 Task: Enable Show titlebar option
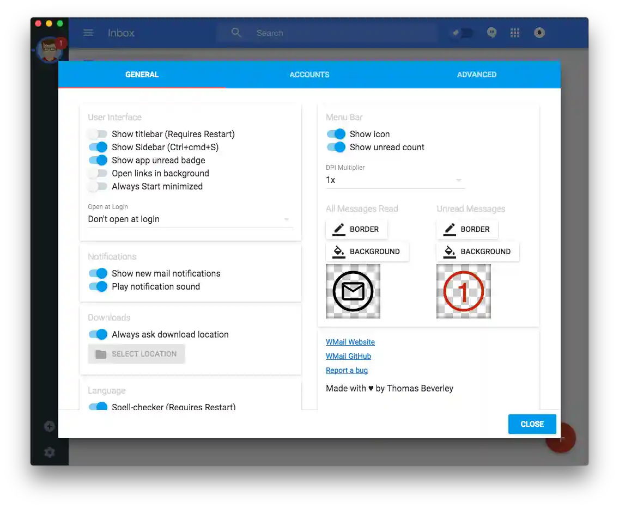[x=98, y=134]
